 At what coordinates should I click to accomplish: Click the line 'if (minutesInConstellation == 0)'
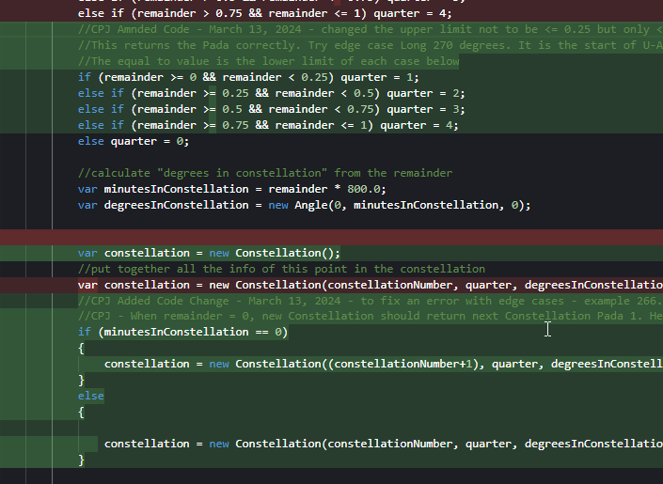tap(182, 332)
